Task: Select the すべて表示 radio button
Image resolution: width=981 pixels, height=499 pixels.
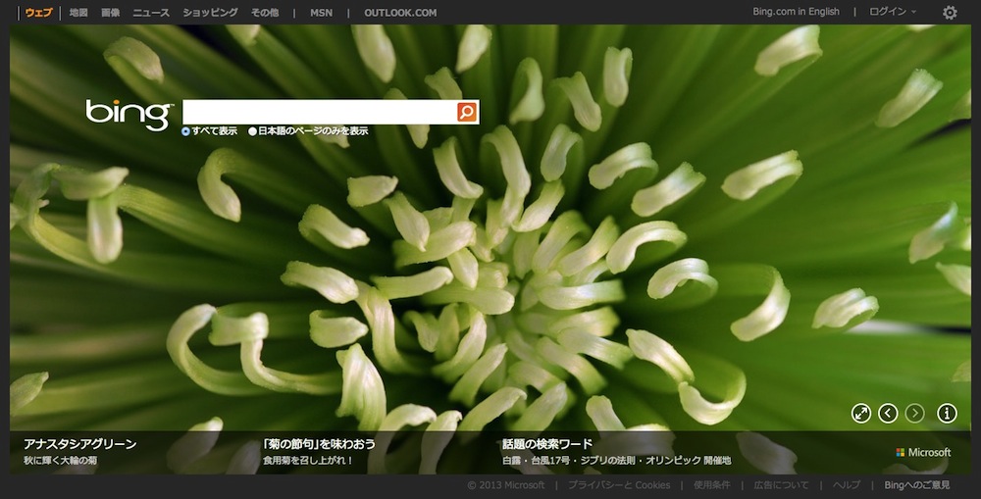Action: [x=186, y=130]
